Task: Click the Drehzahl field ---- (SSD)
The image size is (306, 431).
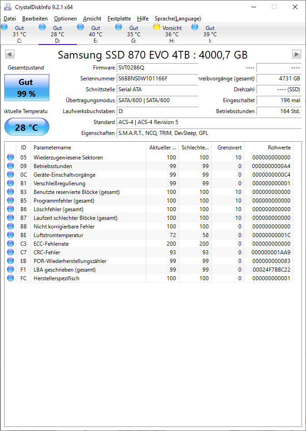Action: (279, 89)
